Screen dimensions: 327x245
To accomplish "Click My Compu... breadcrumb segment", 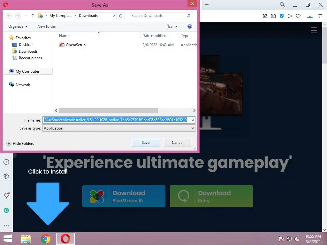I will [60, 16].
